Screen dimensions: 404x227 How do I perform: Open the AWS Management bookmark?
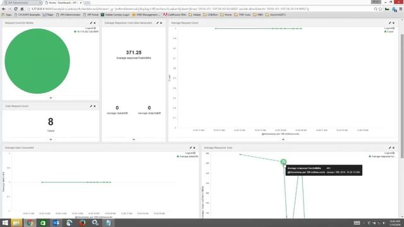click(x=146, y=15)
